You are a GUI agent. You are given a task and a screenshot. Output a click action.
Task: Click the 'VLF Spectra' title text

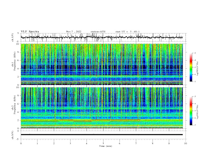point(30,32)
